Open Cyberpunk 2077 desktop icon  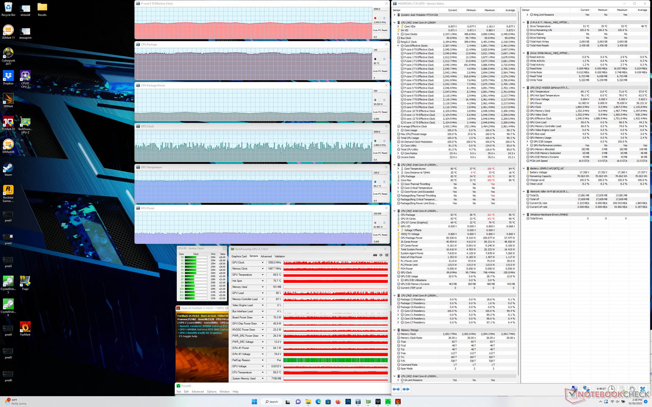click(8, 56)
